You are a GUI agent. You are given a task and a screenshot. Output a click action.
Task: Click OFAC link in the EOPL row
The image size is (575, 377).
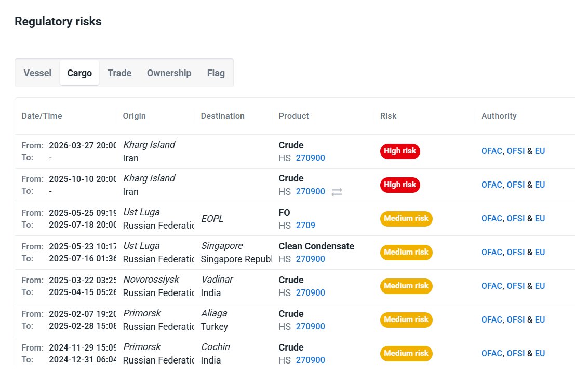[x=492, y=218]
